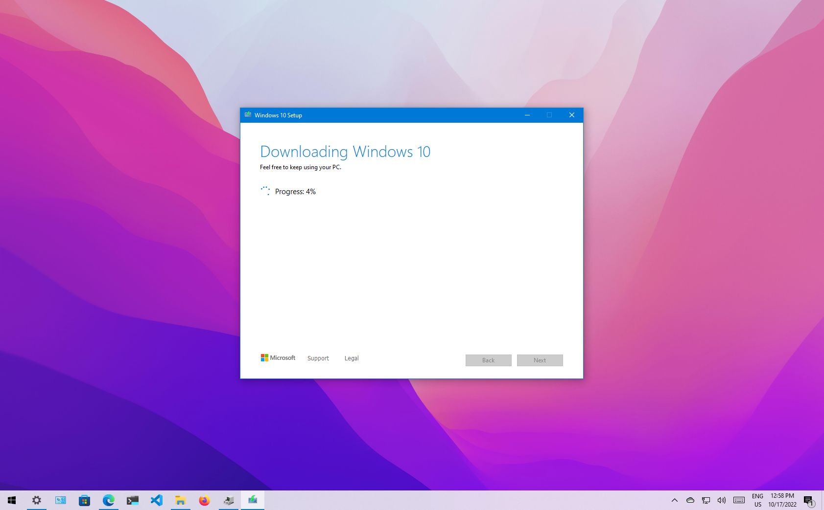Open Firefox from the taskbar

(204, 500)
